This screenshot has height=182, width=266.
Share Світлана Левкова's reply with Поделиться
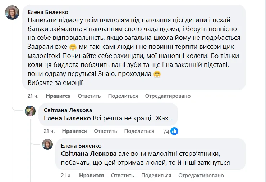coord(139,131)
